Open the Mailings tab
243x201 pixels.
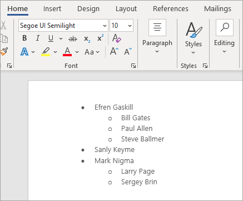(217, 9)
